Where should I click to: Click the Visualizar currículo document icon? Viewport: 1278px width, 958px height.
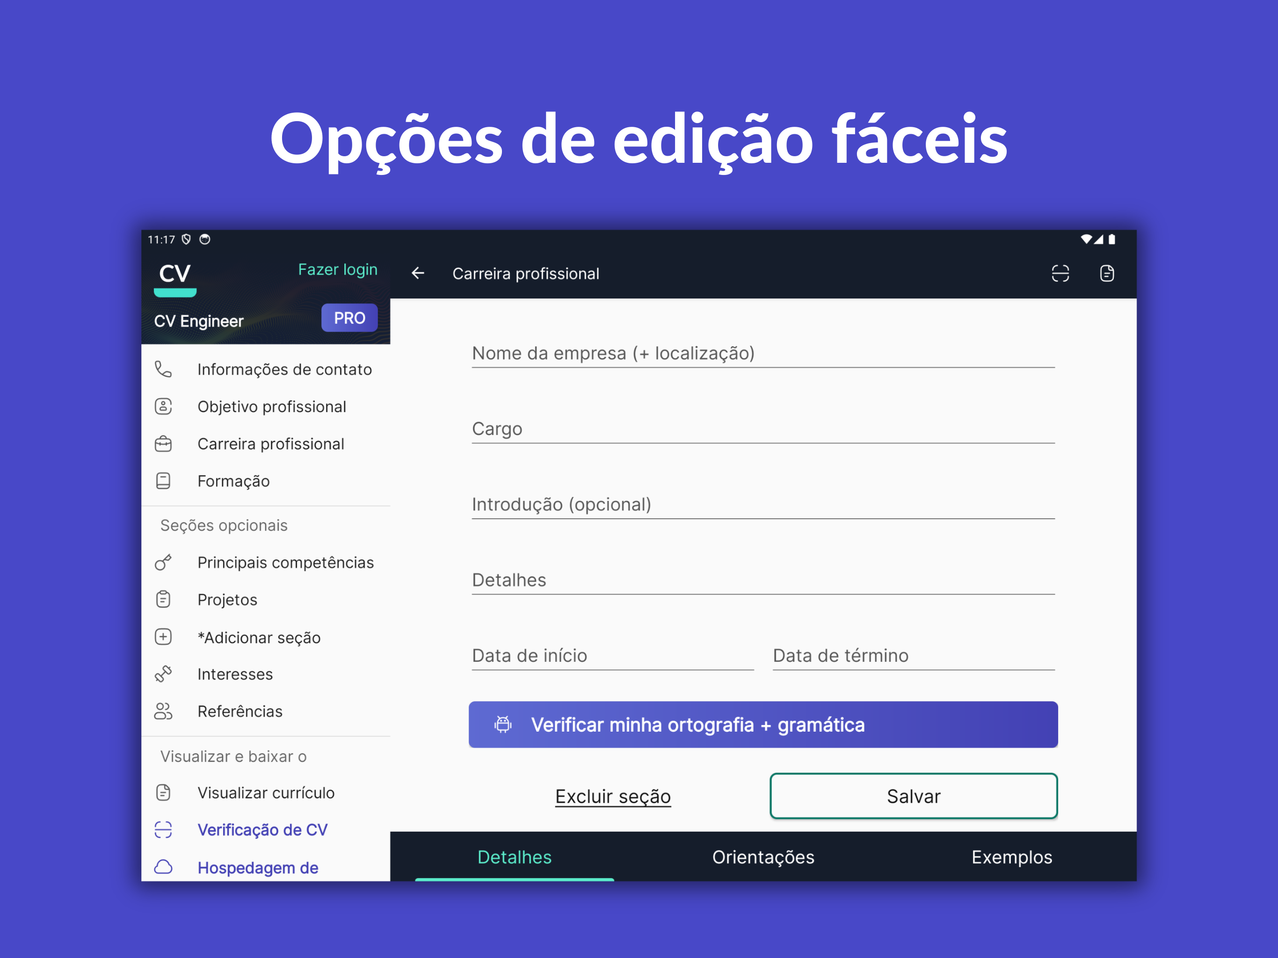coord(164,792)
